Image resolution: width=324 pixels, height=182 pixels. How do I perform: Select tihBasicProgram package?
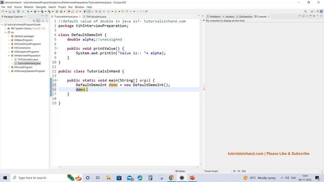point(23,40)
